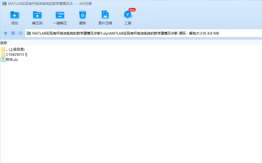
Task: Click the 360压缩 app icon in title bar
Action: [5, 3]
